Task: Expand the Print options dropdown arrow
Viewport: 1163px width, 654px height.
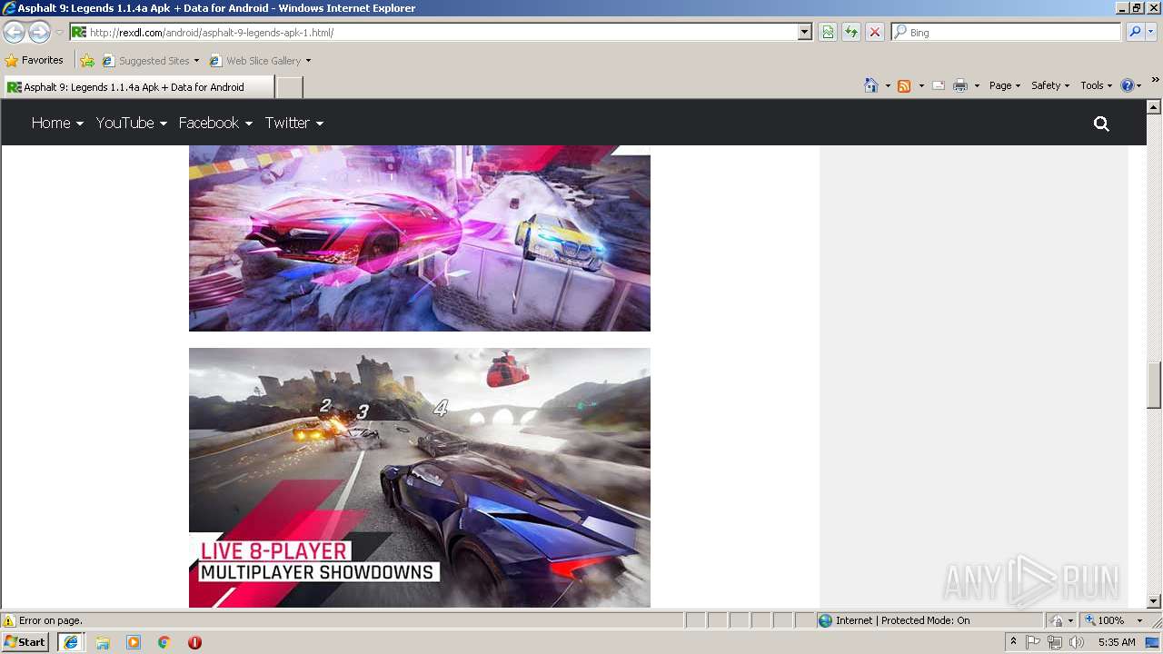Action: tap(977, 85)
